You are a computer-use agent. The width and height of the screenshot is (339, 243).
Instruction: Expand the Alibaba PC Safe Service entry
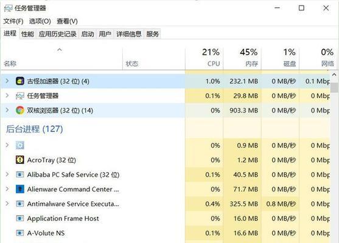tap(7, 174)
